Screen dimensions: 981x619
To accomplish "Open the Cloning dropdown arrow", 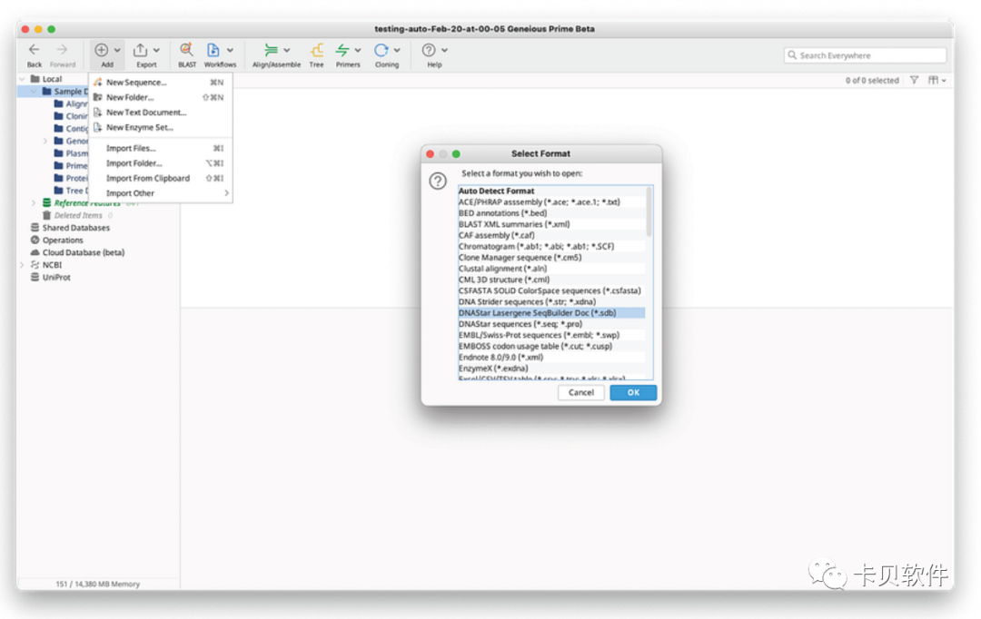I will pos(397,50).
